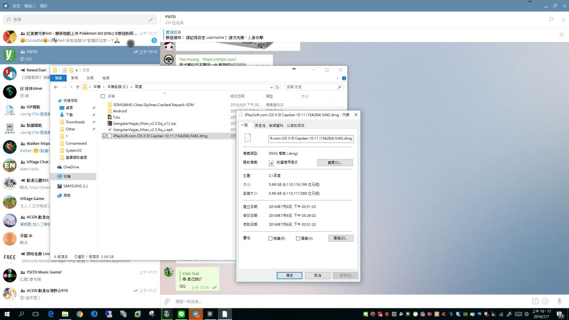Viewport: 569px width, 320px height.
Task: Click the file name text field
Action: 311,138
